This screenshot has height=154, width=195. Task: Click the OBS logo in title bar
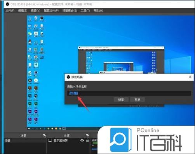pyautogui.click(x=7, y=4)
